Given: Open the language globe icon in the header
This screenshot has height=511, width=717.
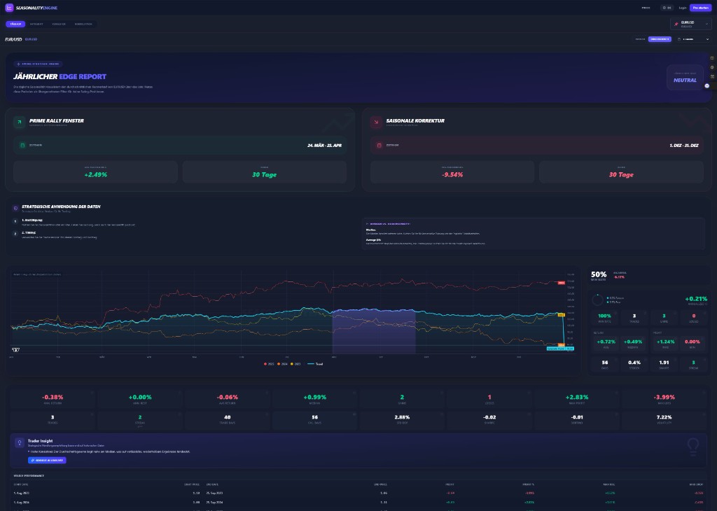Looking at the screenshot, I should (x=666, y=8).
